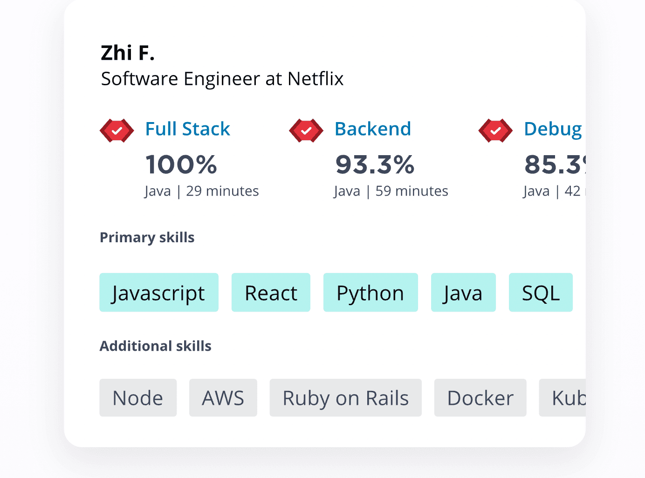Select the React skill tag
Screen dimensions: 645x478
(271, 293)
